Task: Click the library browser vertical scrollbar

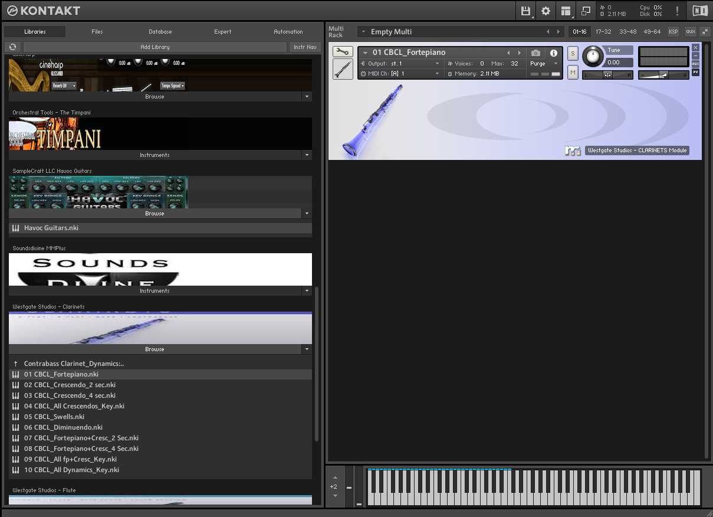Action: [x=317, y=364]
